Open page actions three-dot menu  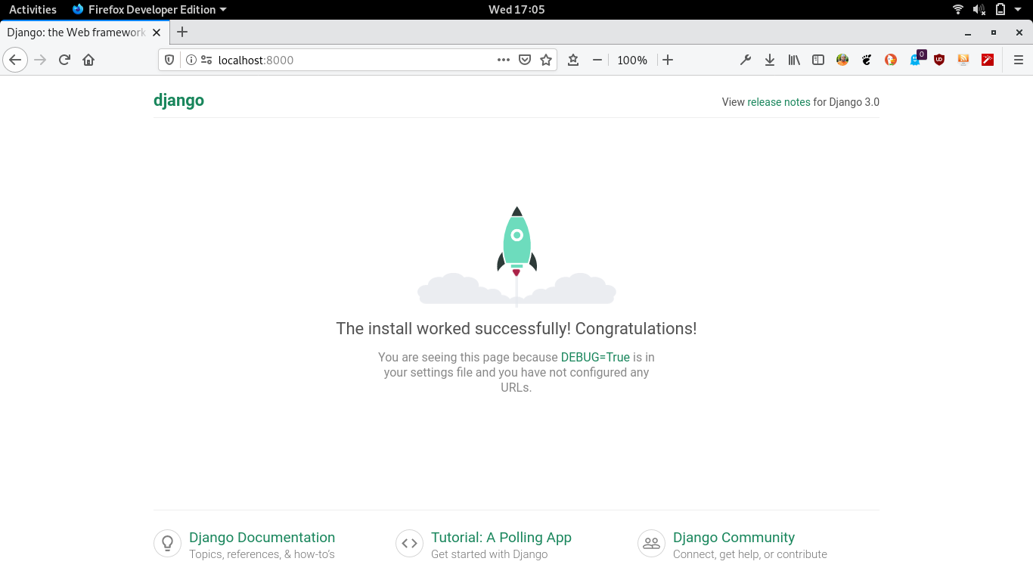[x=504, y=60]
